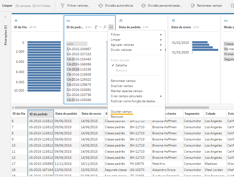Click the Abc type icon of Modo card

coord(226,21)
